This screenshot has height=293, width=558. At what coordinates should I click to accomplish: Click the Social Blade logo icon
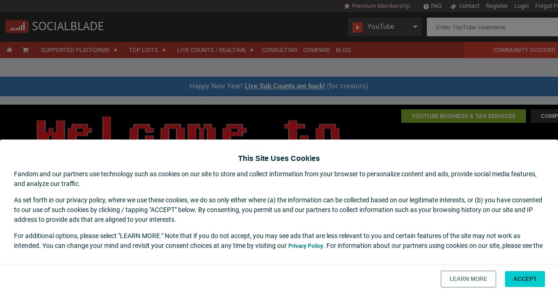point(17,27)
